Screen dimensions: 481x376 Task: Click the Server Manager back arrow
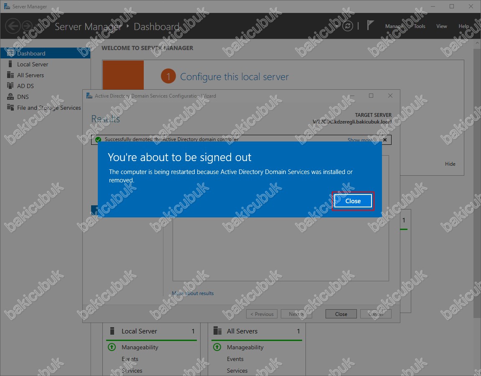(x=13, y=26)
